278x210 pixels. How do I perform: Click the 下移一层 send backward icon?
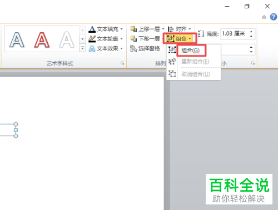tap(133, 38)
